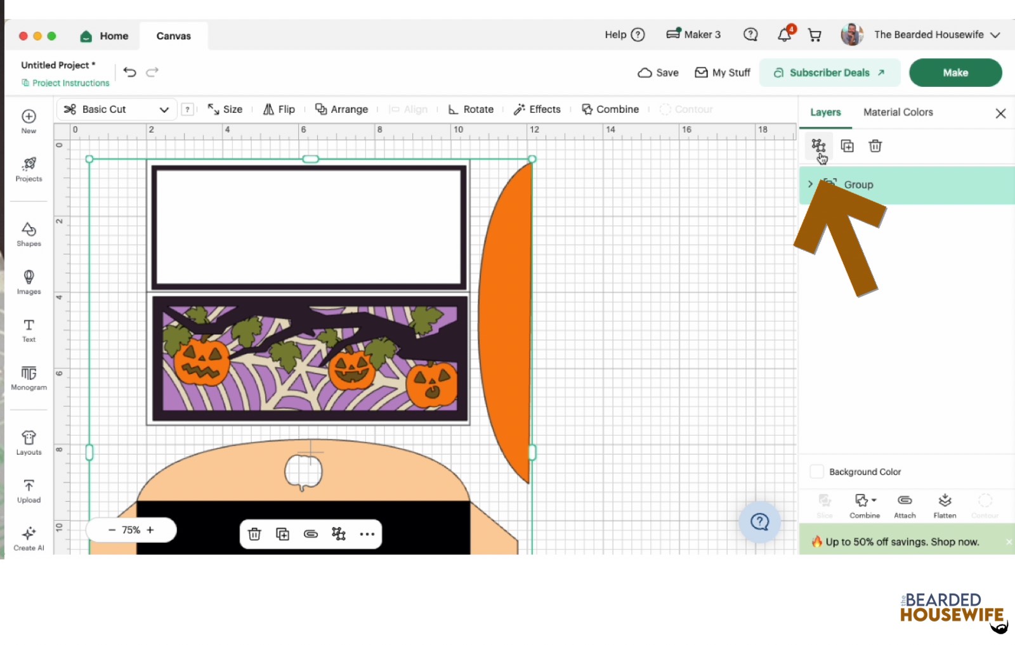Open the savings Shop now promotion
The height and width of the screenshot is (645, 1015).
click(902, 542)
